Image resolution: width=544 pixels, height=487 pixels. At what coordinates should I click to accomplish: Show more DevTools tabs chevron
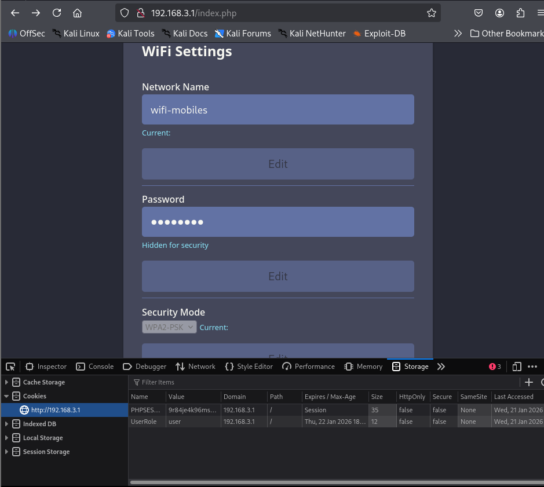click(441, 367)
